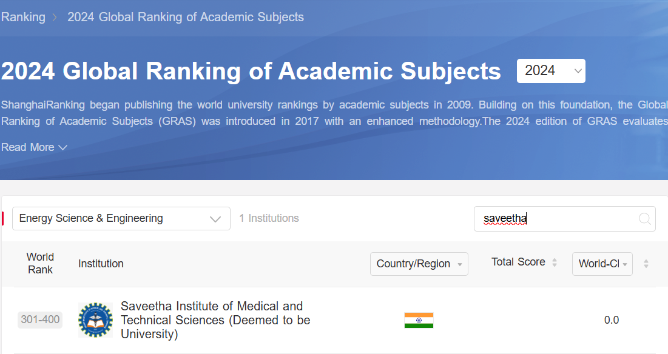Open the 2024 year dropdown

coord(550,71)
